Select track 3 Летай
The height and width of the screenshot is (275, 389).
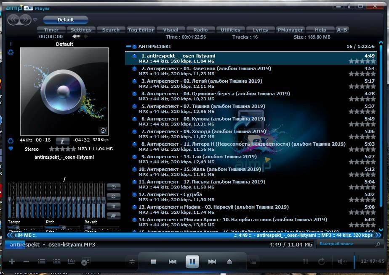coord(251,84)
